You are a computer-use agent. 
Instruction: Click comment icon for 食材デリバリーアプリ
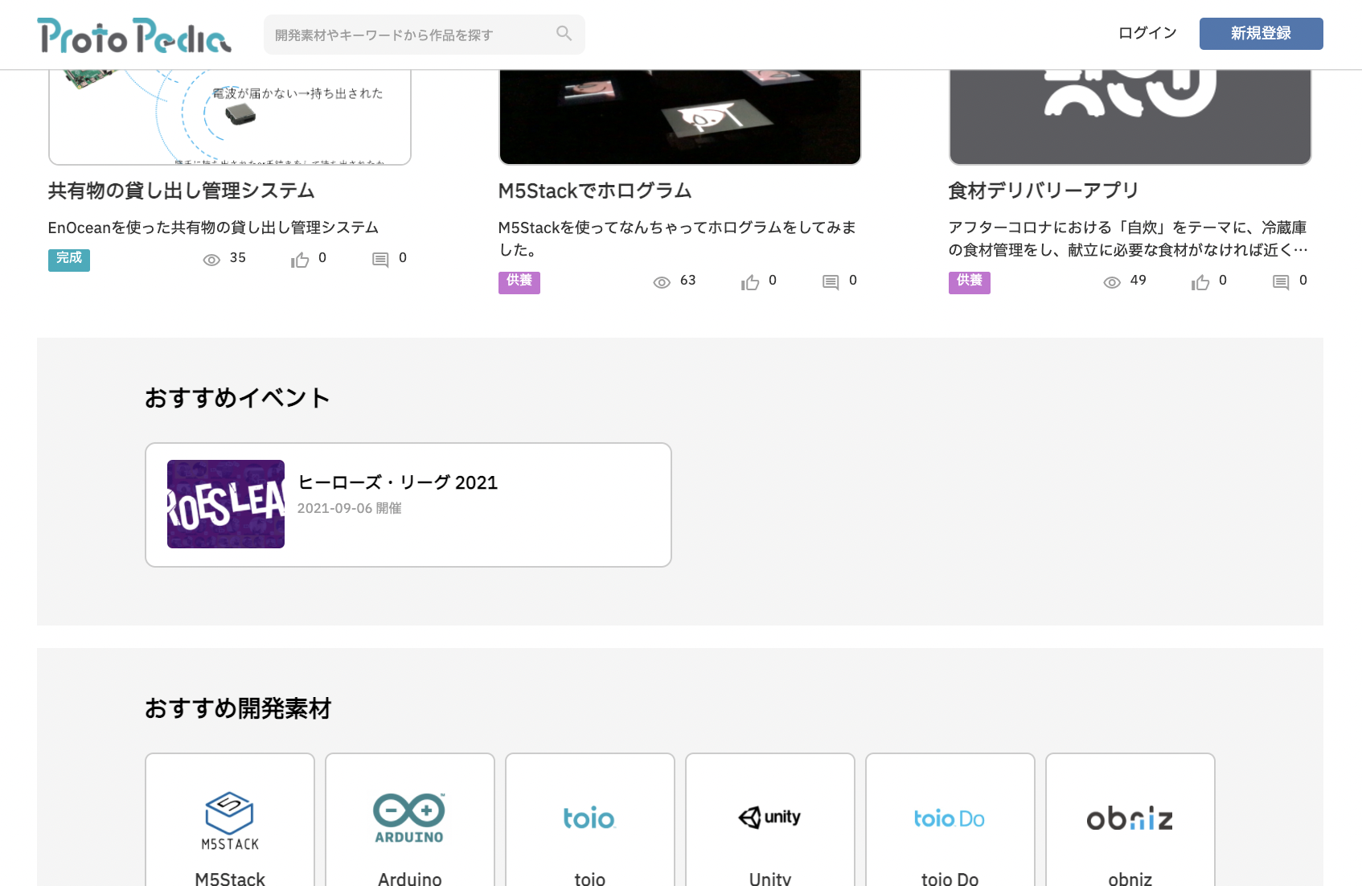tap(1281, 282)
